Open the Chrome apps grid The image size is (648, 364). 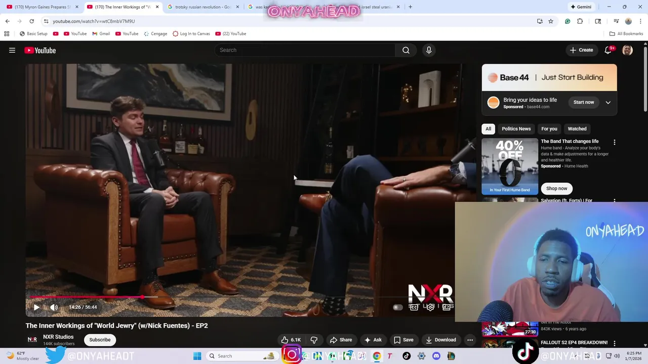pos(7,34)
